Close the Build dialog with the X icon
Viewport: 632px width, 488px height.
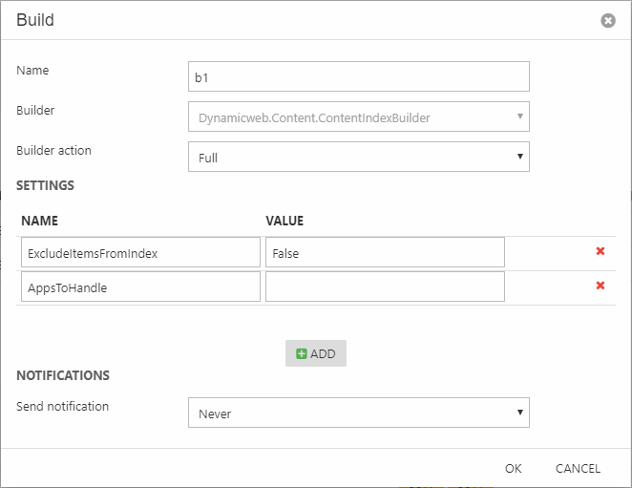click(608, 20)
